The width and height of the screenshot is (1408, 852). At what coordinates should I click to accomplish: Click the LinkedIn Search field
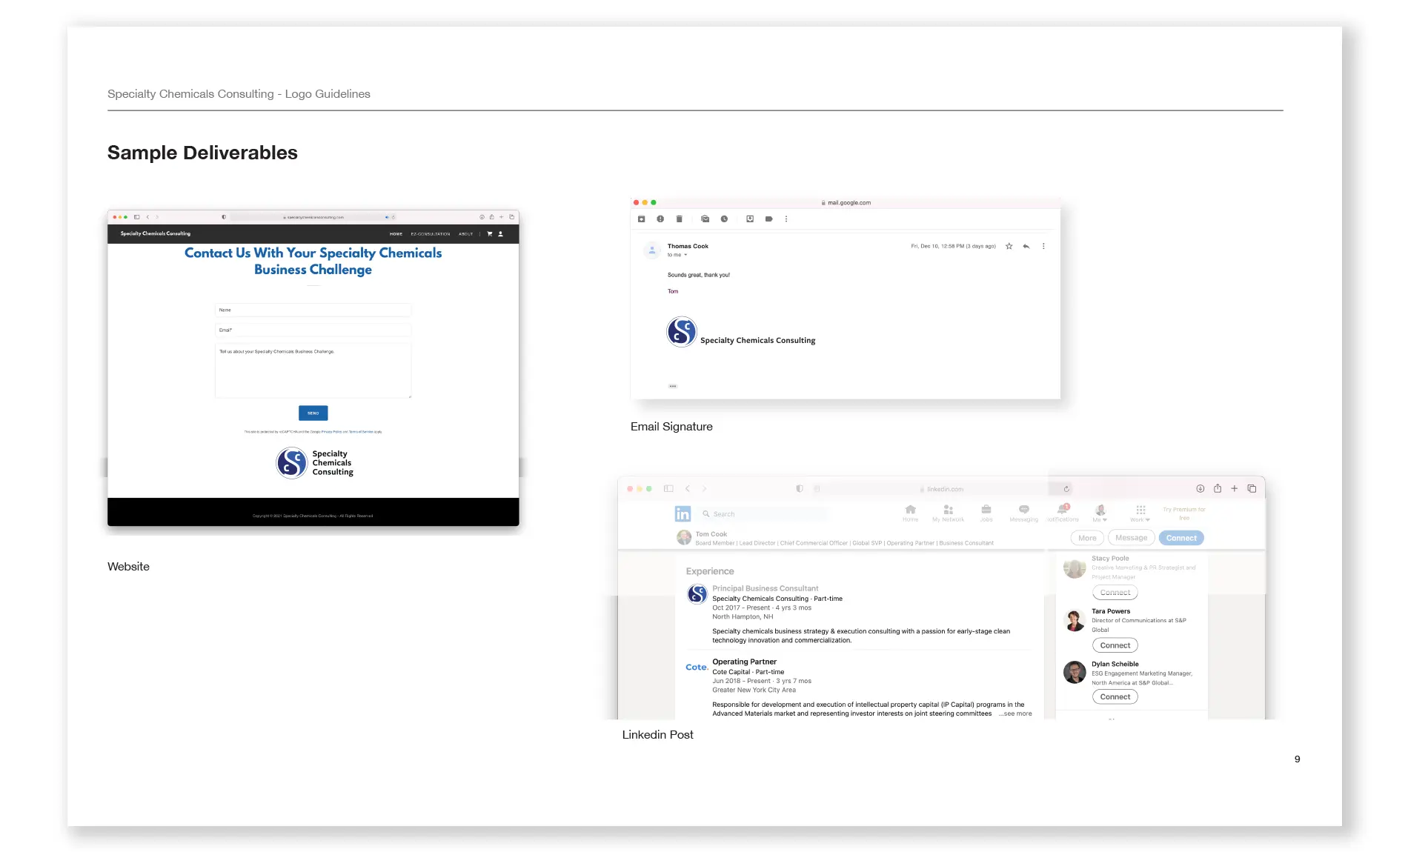point(765,514)
